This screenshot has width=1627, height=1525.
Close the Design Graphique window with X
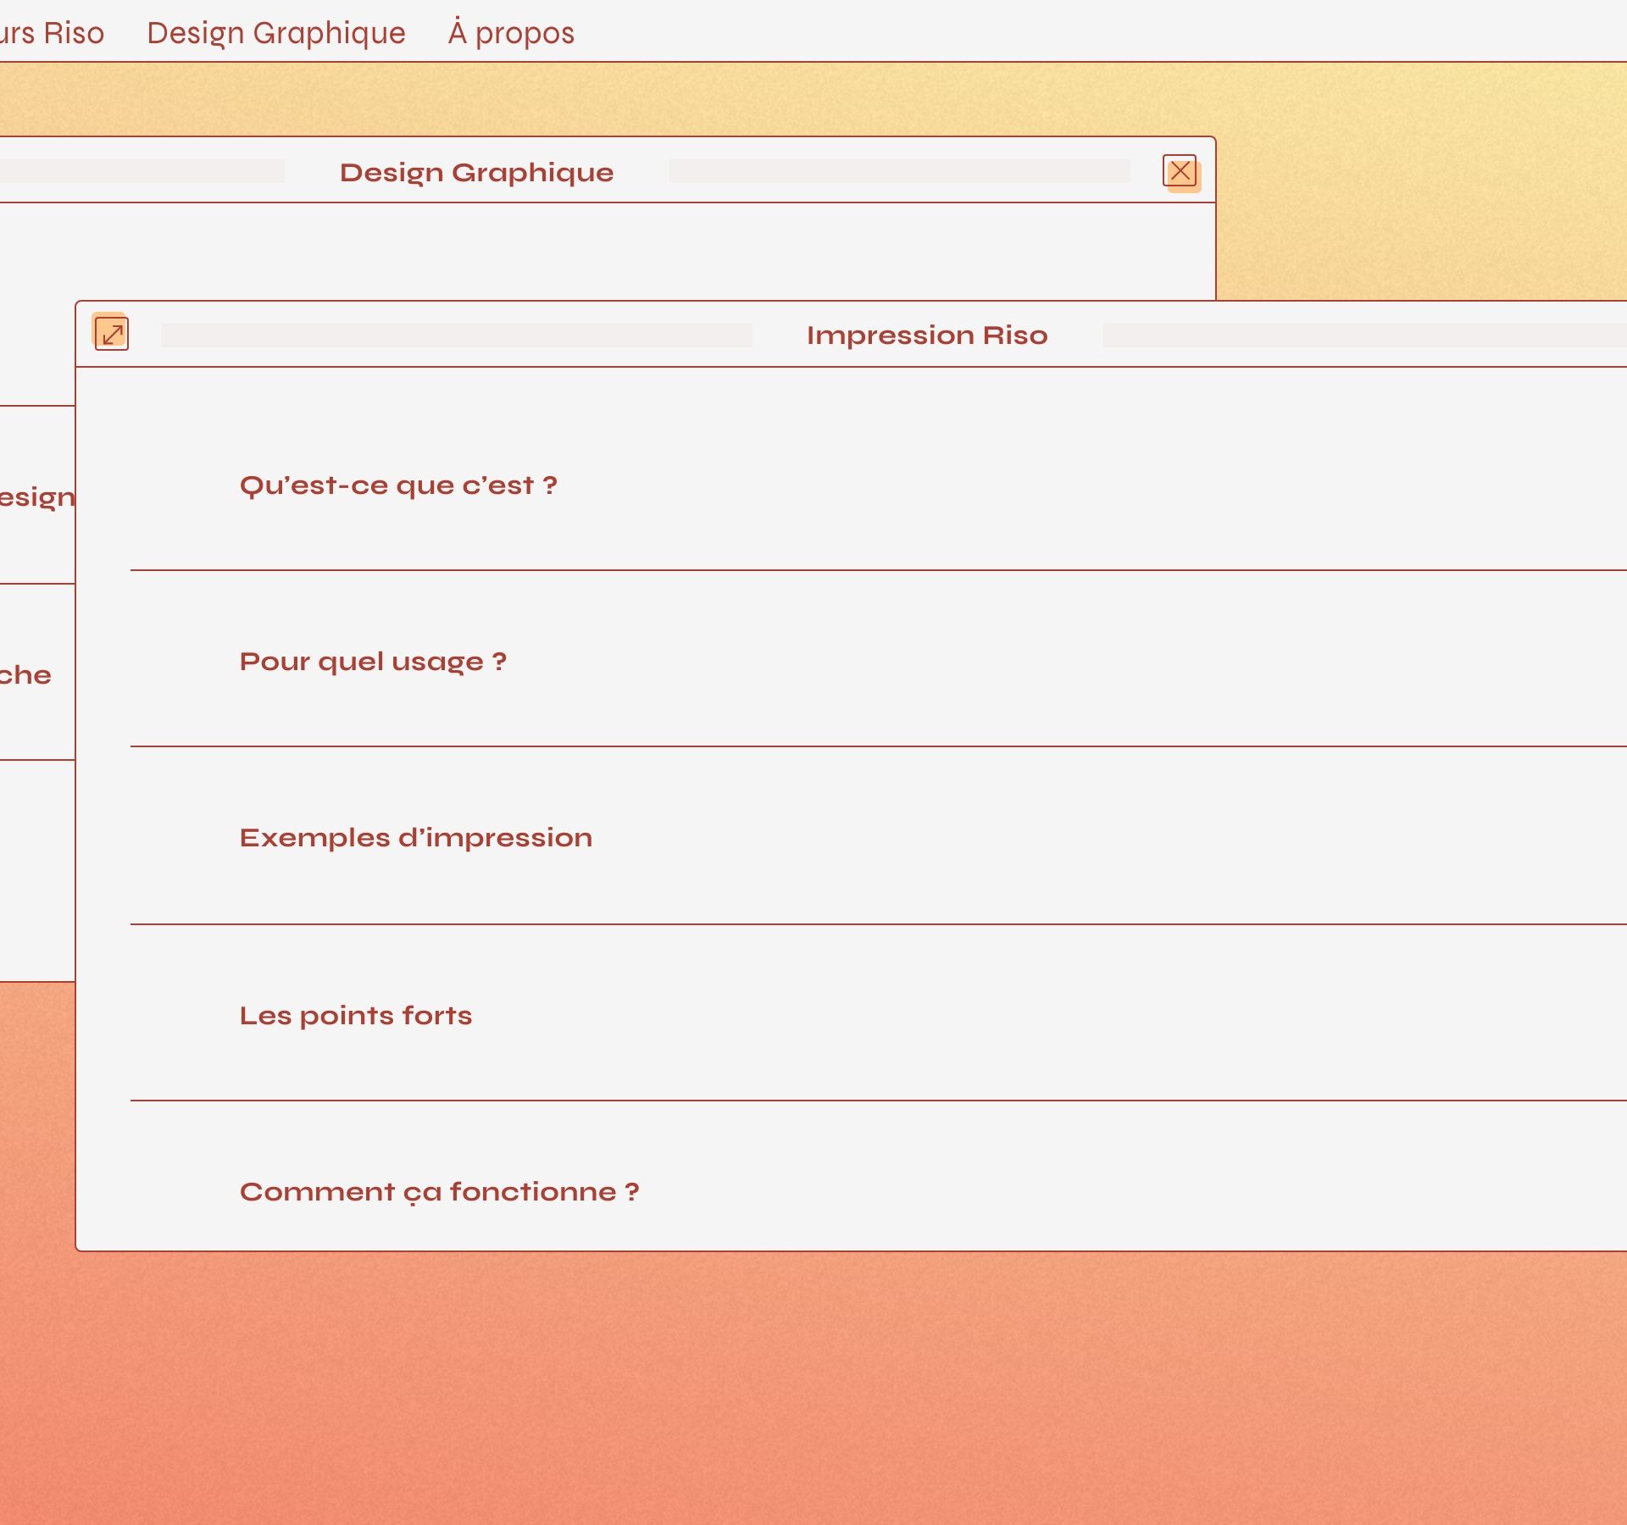[x=1180, y=172]
